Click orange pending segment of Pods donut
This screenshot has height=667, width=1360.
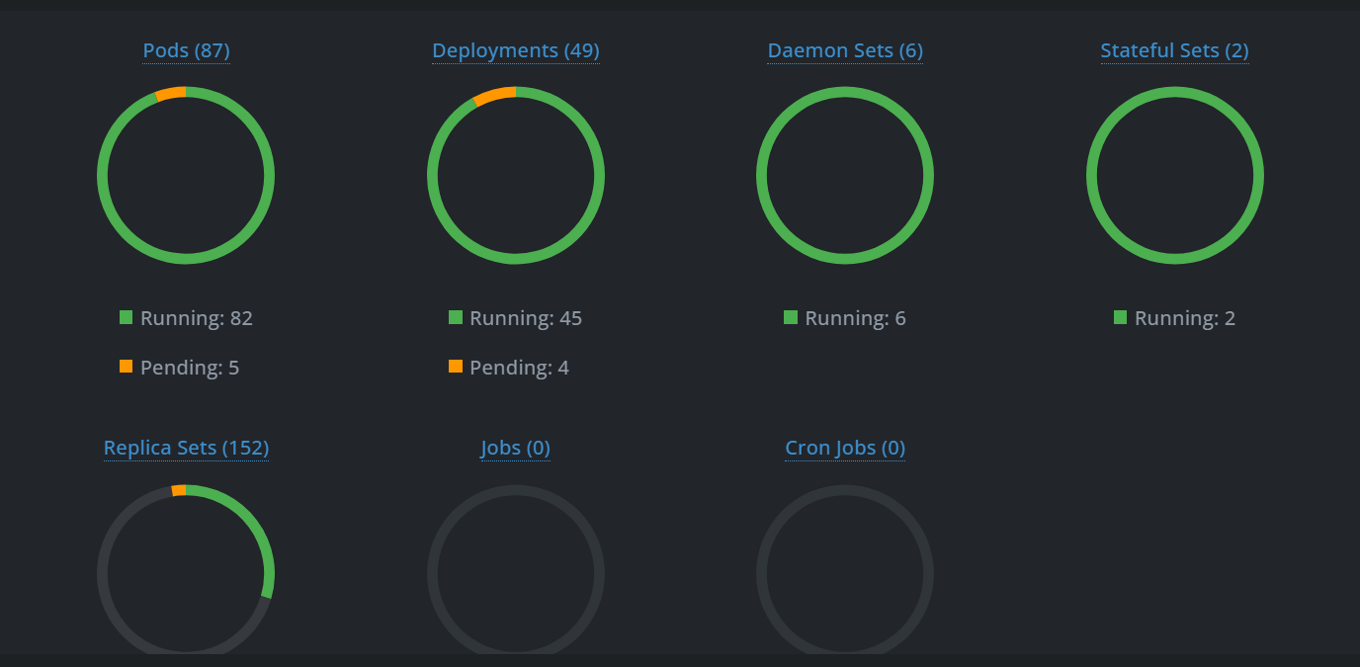(171, 94)
